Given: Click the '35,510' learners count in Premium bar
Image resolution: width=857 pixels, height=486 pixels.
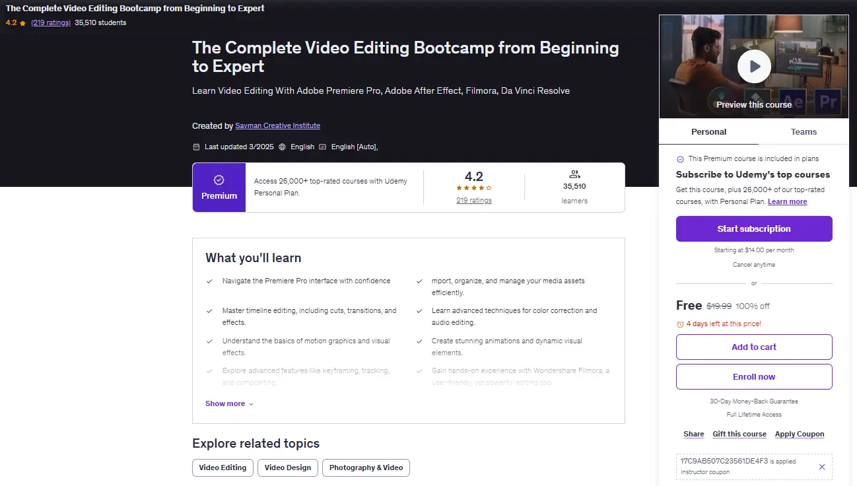Looking at the screenshot, I should tap(574, 186).
